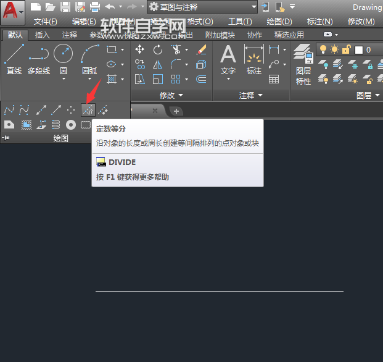The image size is (383, 362).
Task: Click the Wipeout tool icon
Action: tap(27, 125)
